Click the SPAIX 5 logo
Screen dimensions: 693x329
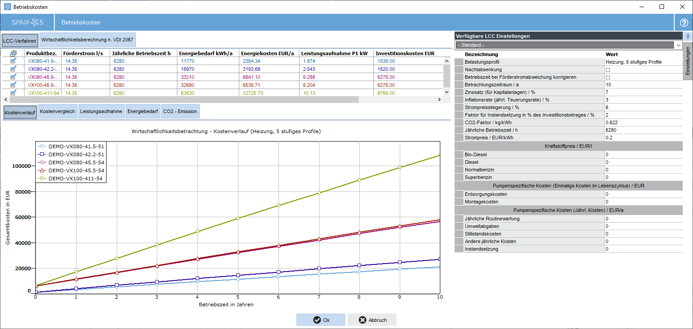pyautogui.click(x=28, y=22)
